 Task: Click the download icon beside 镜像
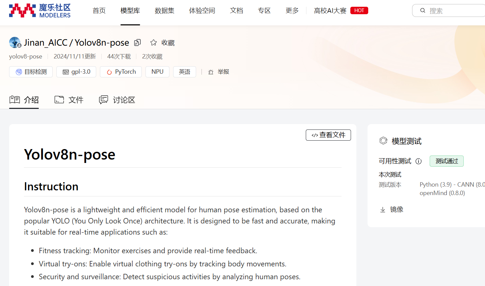[382, 209]
